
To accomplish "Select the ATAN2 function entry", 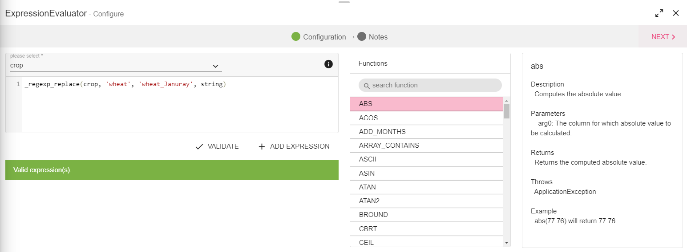I will point(426,201).
